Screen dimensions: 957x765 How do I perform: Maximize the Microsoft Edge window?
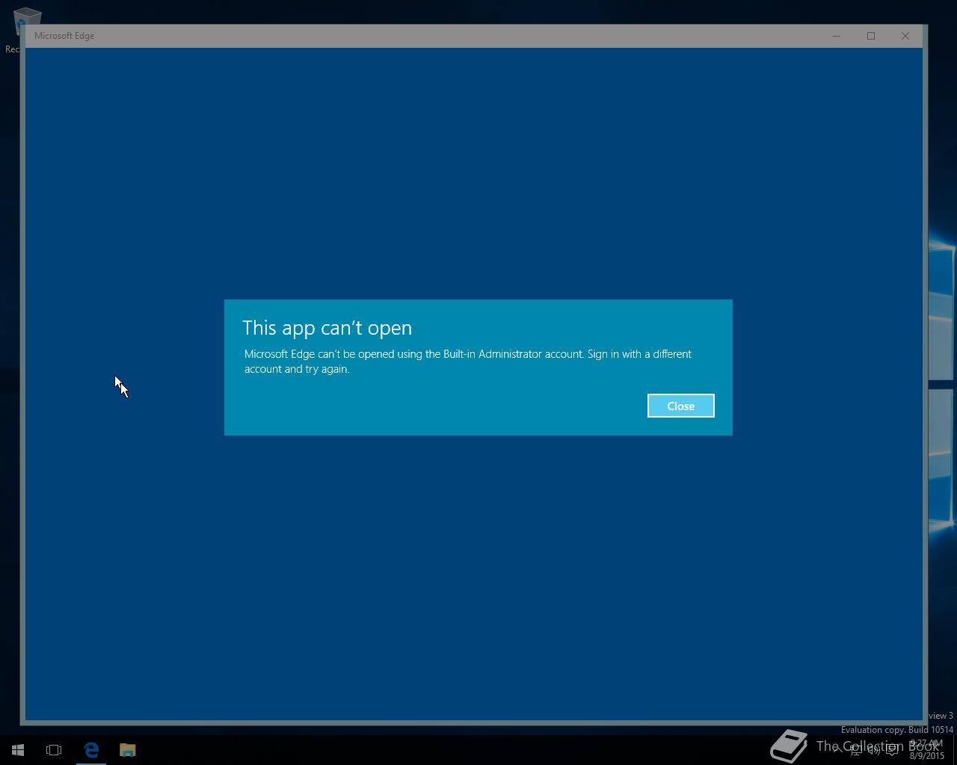pos(871,36)
